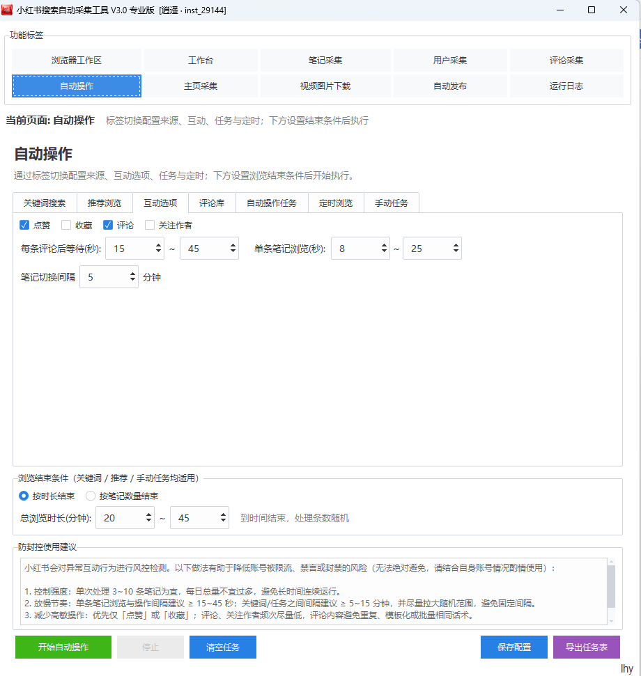Select the 按笔记数量结束 radio button

click(90, 496)
